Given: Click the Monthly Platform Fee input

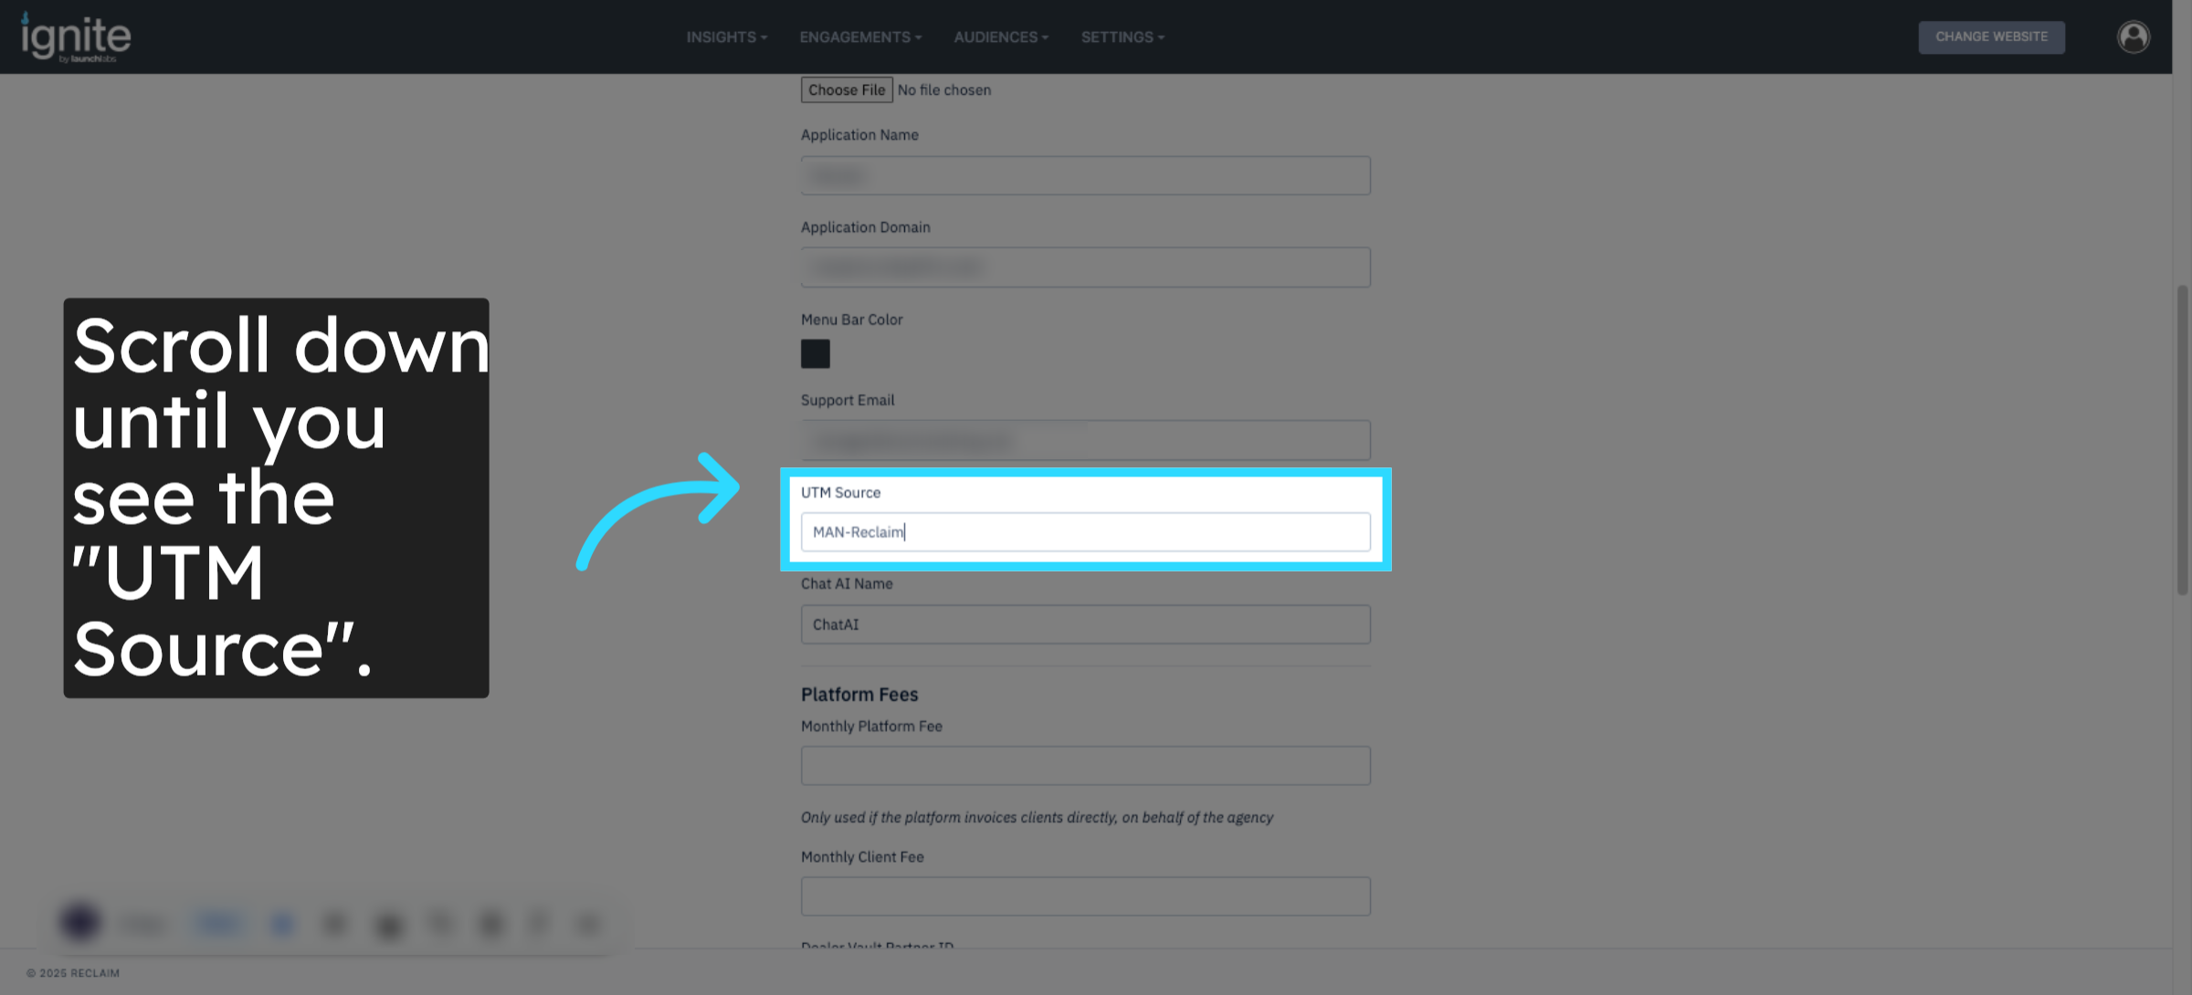Looking at the screenshot, I should [1085, 766].
